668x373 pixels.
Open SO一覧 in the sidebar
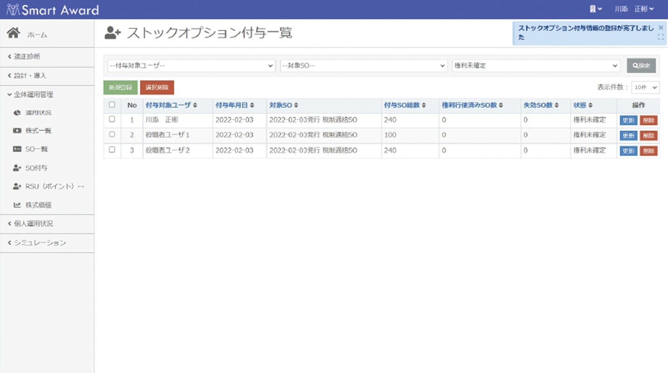37,149
